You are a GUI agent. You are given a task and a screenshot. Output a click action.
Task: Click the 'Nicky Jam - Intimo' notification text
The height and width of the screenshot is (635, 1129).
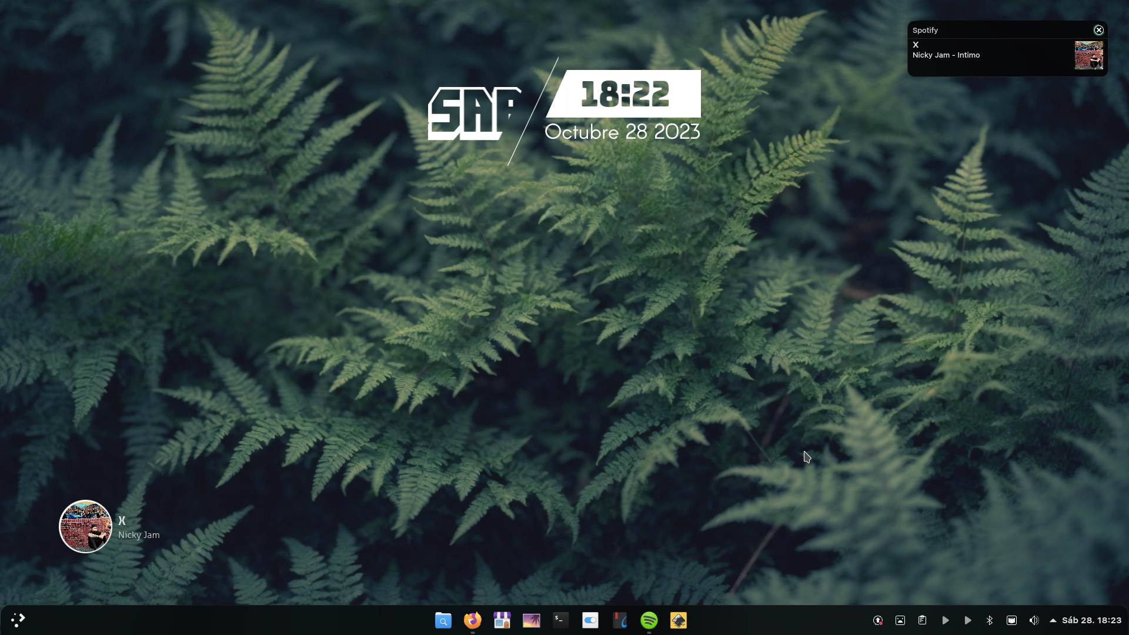[946, 55]
